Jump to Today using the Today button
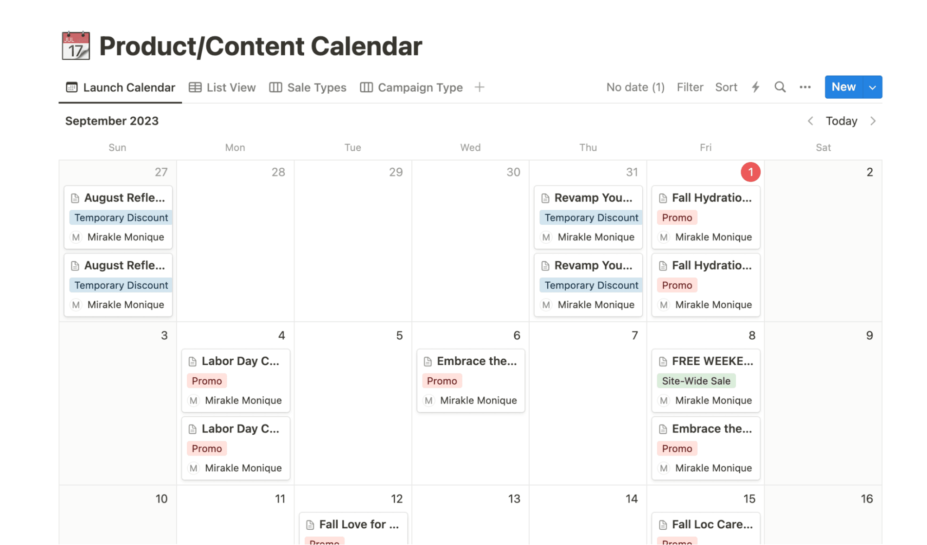 coord(841,120)
